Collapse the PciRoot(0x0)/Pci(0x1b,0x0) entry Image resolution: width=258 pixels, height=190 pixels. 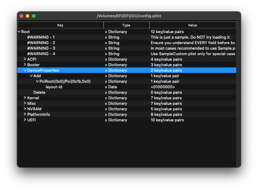tap(37, 82)
